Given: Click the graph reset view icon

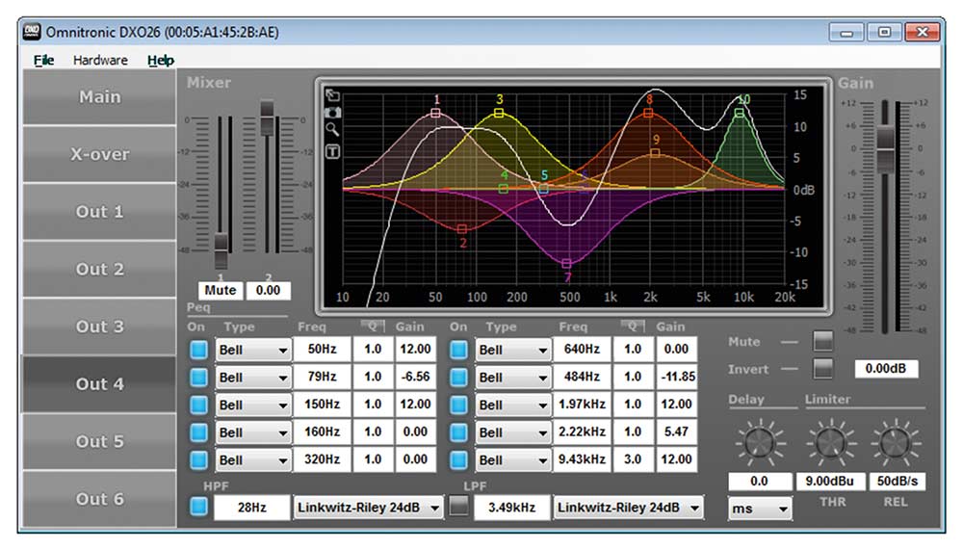Looking at the screenshot, I should [x=332, y=95].
